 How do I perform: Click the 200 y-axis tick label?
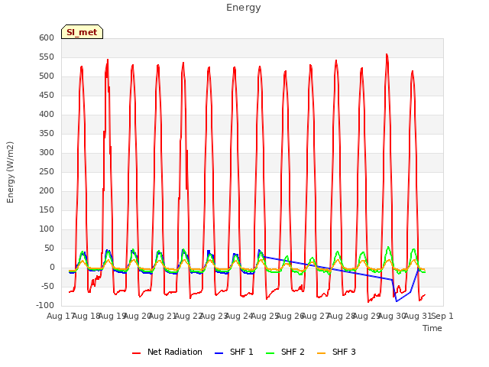coord(47,190)
